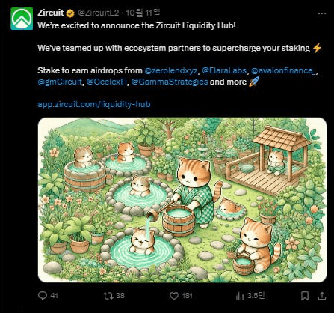Visit the @gmCircuit mention
This screenshot has width=334, height=313.
click(60, 82)
